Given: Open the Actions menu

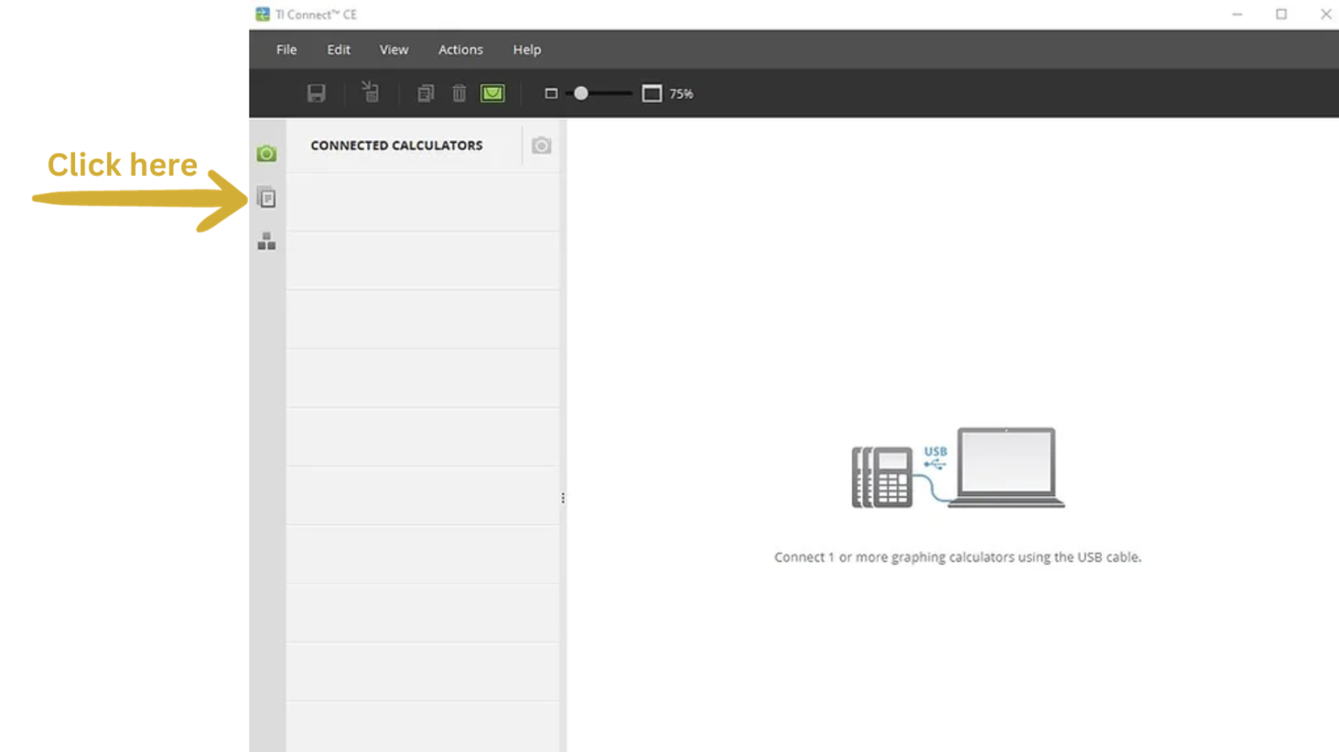Looking at the screenshot, I should point(460,50).
